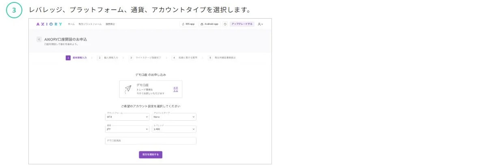
Task: Open the third top navigation menu item
Action: click(110, 24)
